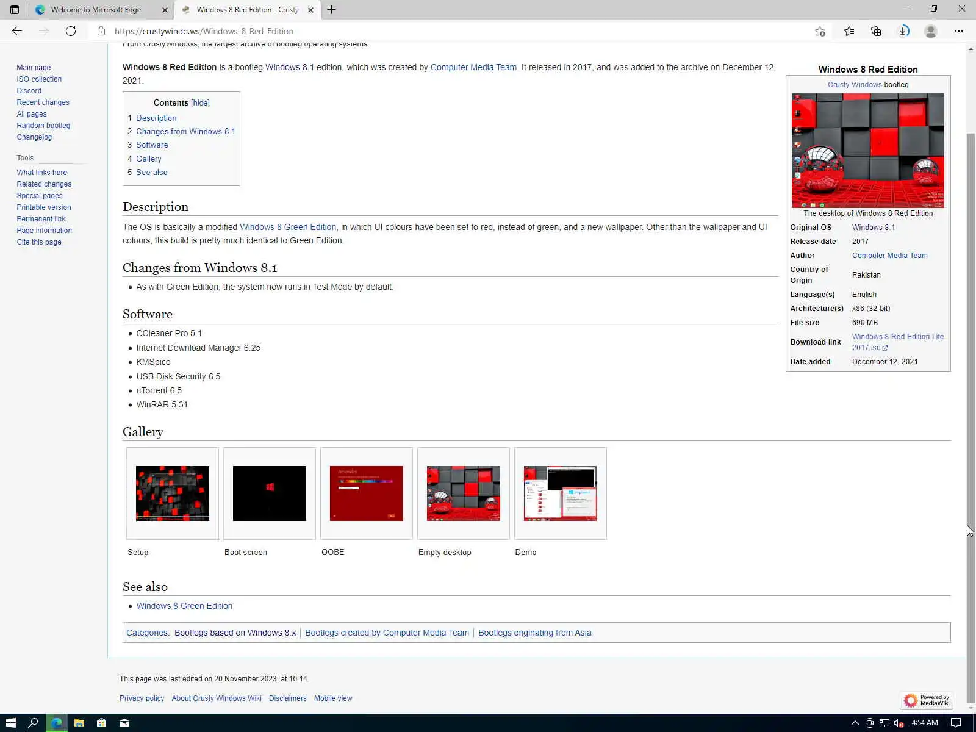976x732 pixels.
Task: Open Discord sidebar link
Action: pyautogui.click(x=29, y=91)
